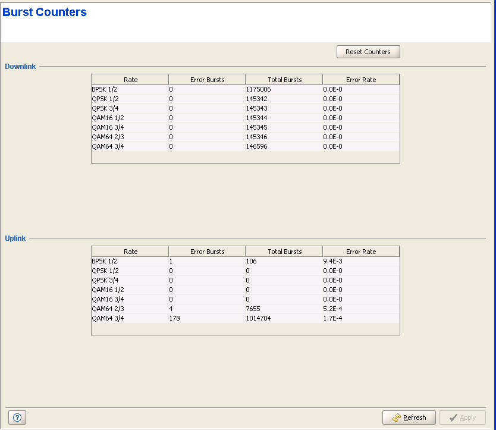496x430 pixels.
Task: Click the 1175006 total bursts cell
Action: click(258, 89)
